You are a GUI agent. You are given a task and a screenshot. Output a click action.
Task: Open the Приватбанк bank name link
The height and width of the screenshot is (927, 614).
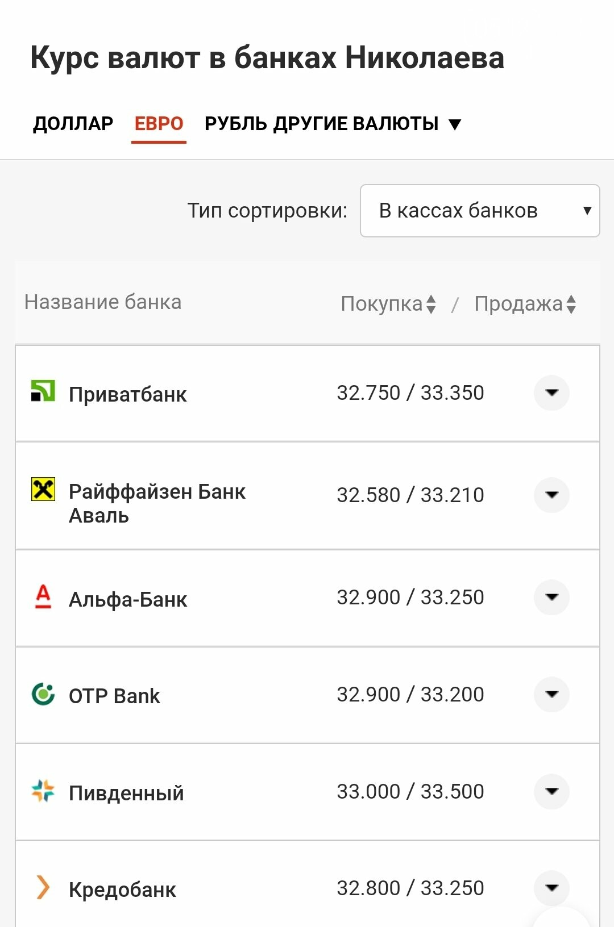click(x=128, y=394)
